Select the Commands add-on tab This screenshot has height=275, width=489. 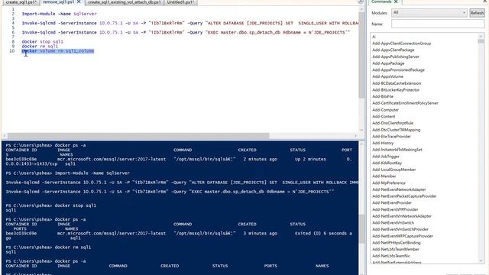click(x=381, y=2)
